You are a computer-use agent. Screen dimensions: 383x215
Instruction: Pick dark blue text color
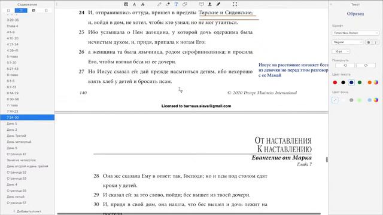click(x=351, y=82)
